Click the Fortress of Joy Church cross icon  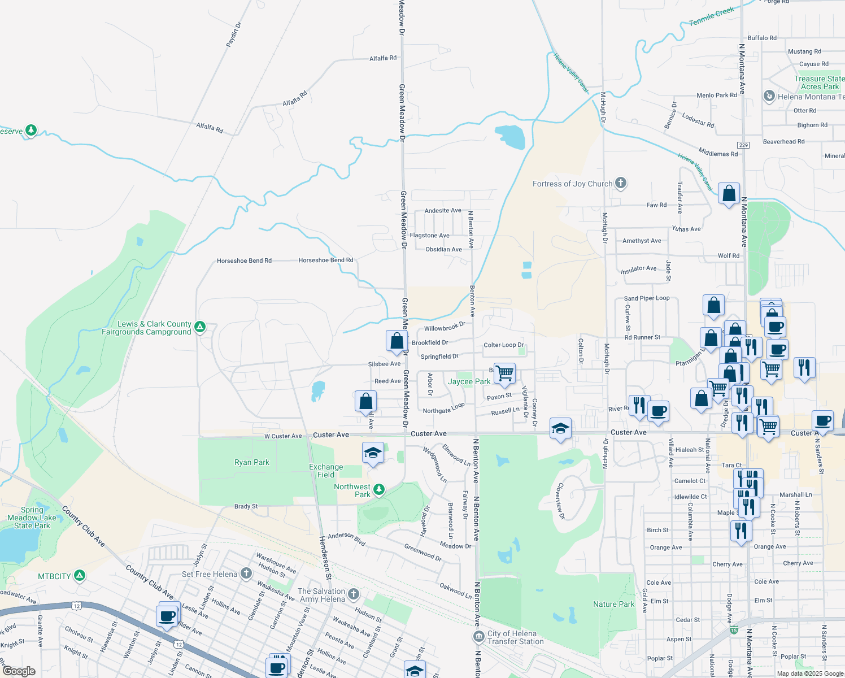(620, 183)
